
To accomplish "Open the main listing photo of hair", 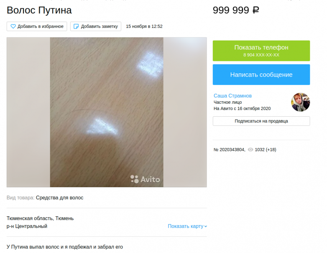I will [107, 112].
